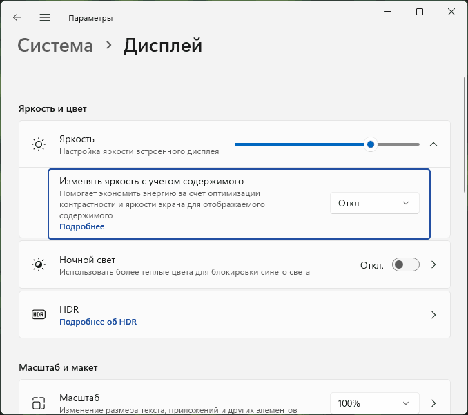This screenshot has width=468, height=415.
Task: Open the 100% scale dropdown
Action: pos(375,403)
